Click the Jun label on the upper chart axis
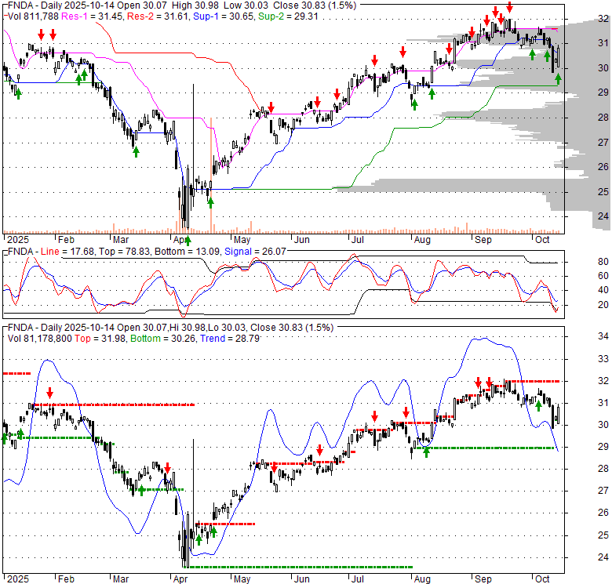The height and width of the screenshot is (584, 612). pos(302,239)
